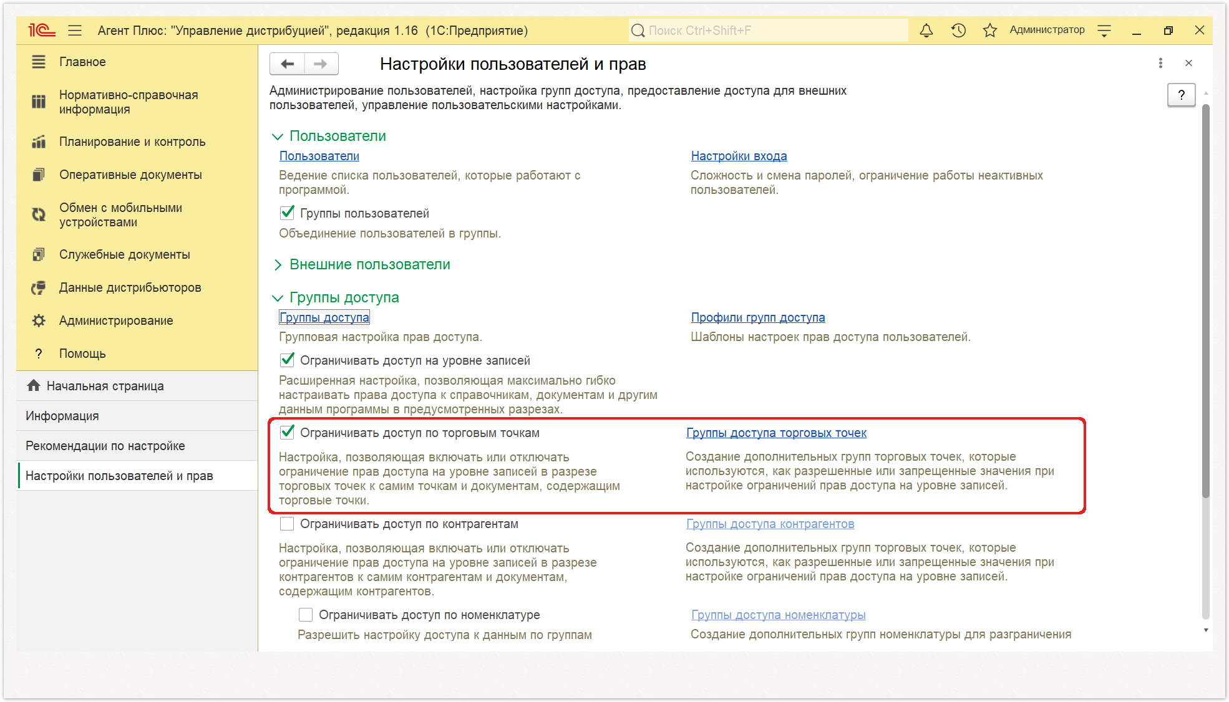Click the 1C logo icon
The height and width of the screenshot is (702, 1229).
(x=42, y=30)
